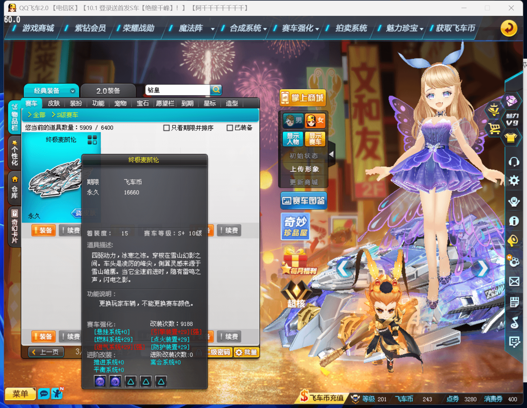Screen dimensions: 527x408
Task: Expand the 魅力珍宝 dropdown
Action: [422, 29]
